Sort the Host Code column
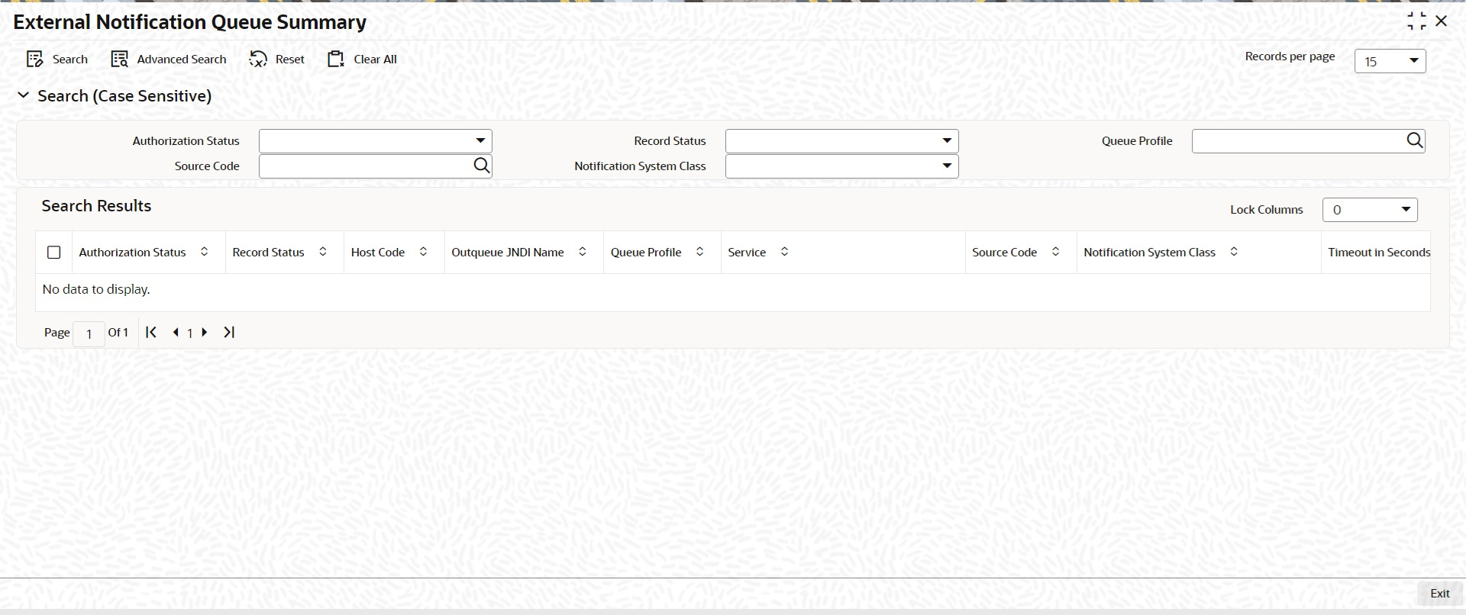The height and width of the screenshot is (615, 1466). coord(423,252)
